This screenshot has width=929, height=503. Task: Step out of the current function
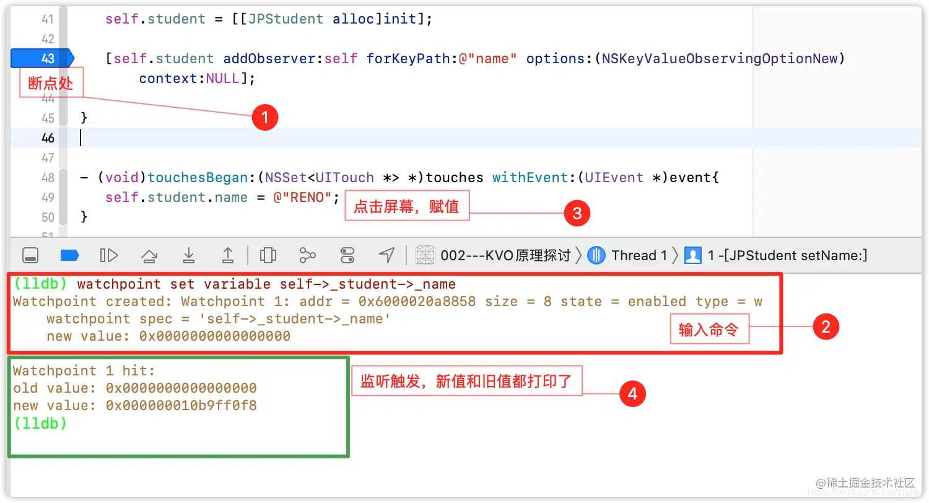point(228,255)
